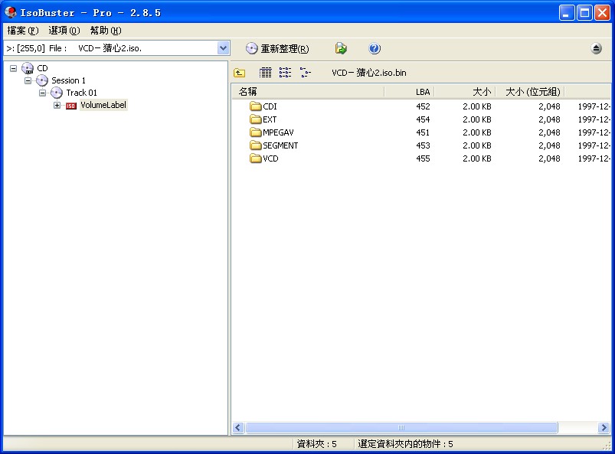The image size is (615, 454).
Task: Switch to details list view icon
Action: (x=266, y=73)
